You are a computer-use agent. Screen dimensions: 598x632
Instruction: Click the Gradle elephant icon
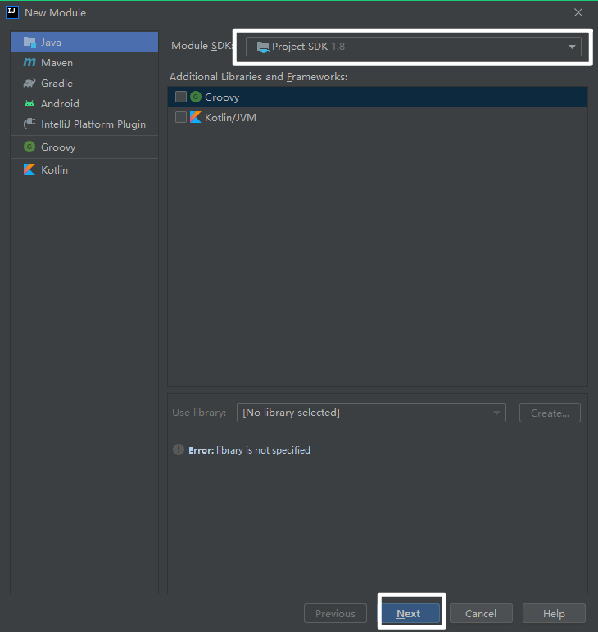(29, 83)
